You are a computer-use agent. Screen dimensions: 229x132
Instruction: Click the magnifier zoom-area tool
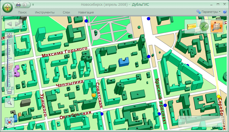point(9,102)
